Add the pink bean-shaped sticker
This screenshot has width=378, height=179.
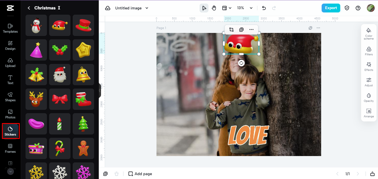[36, 124]
